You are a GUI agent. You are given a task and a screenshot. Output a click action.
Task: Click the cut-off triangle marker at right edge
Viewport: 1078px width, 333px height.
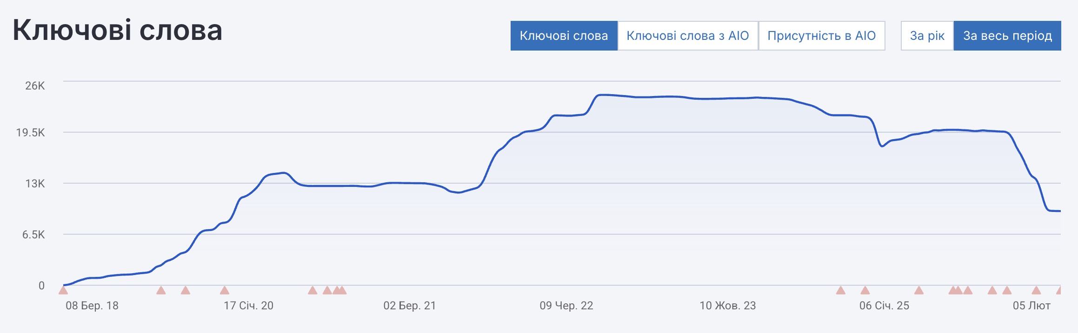[x=1059, y=291]
